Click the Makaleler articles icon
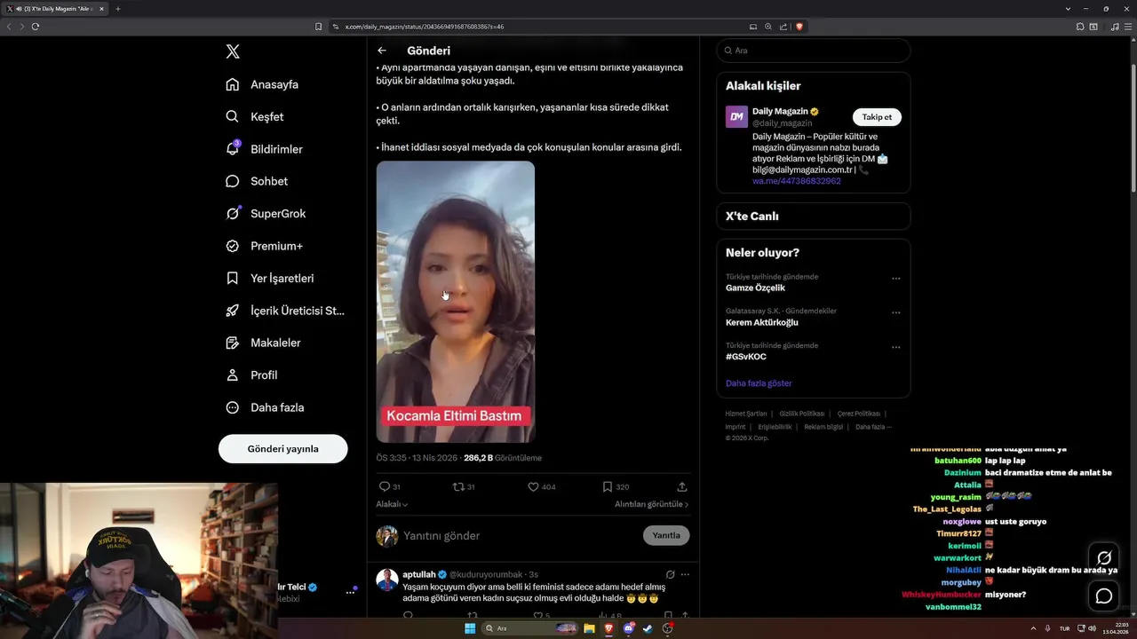The height and width of the screenshot is (639, 1137). tap(233, 343)
